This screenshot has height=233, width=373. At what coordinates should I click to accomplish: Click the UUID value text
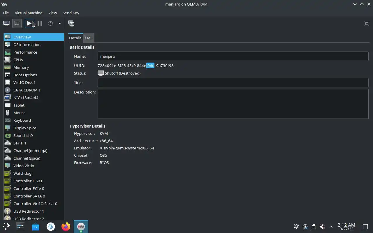[136, 66]
